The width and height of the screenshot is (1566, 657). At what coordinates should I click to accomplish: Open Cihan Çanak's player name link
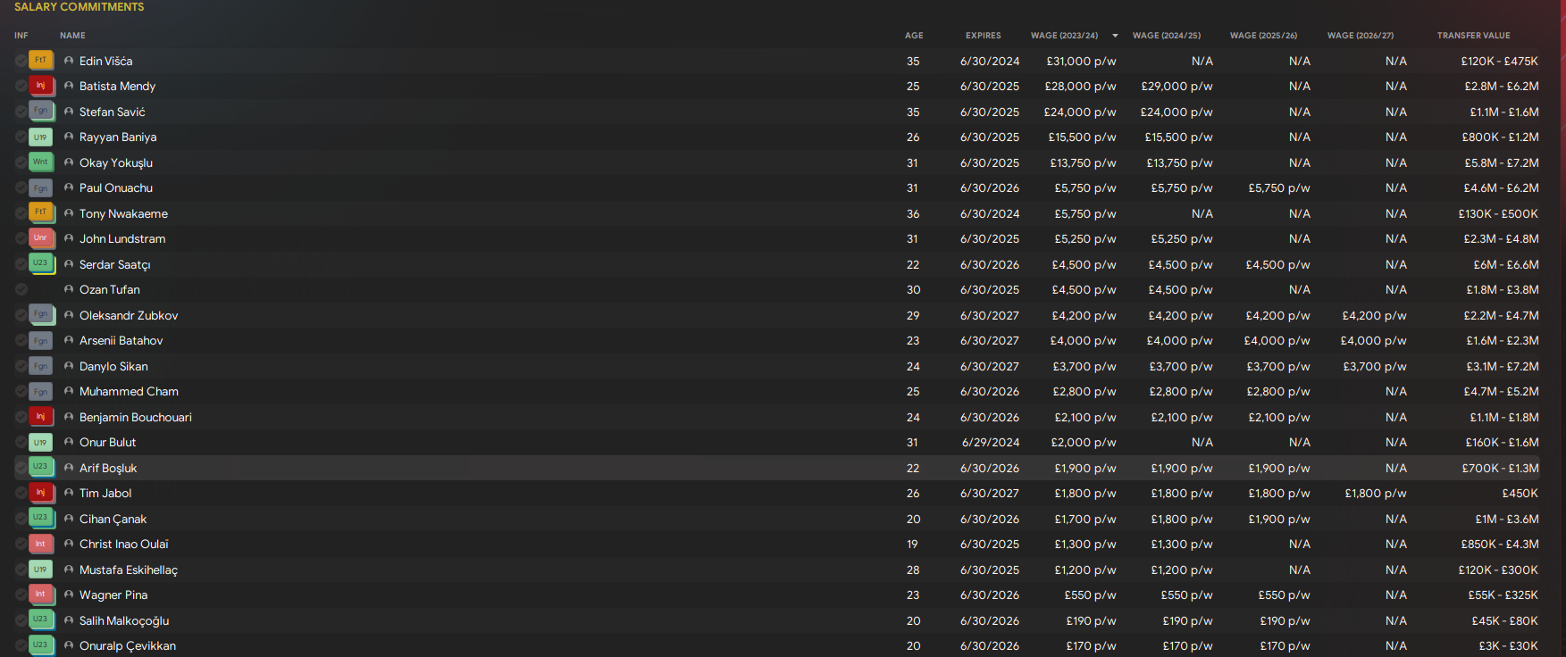[x=113, y=519]
